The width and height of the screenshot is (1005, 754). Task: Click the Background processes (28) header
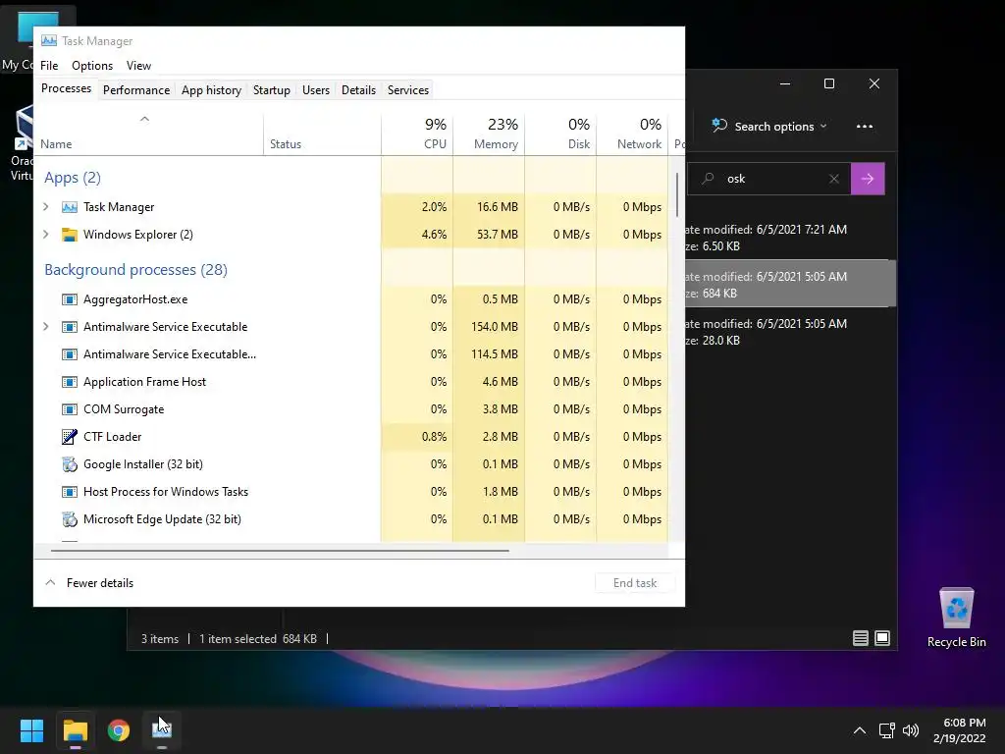tap(135, 269)
